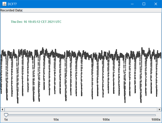162x123 pixels.
Task: Click the recording timestamp text
Action: click(36, 22)
